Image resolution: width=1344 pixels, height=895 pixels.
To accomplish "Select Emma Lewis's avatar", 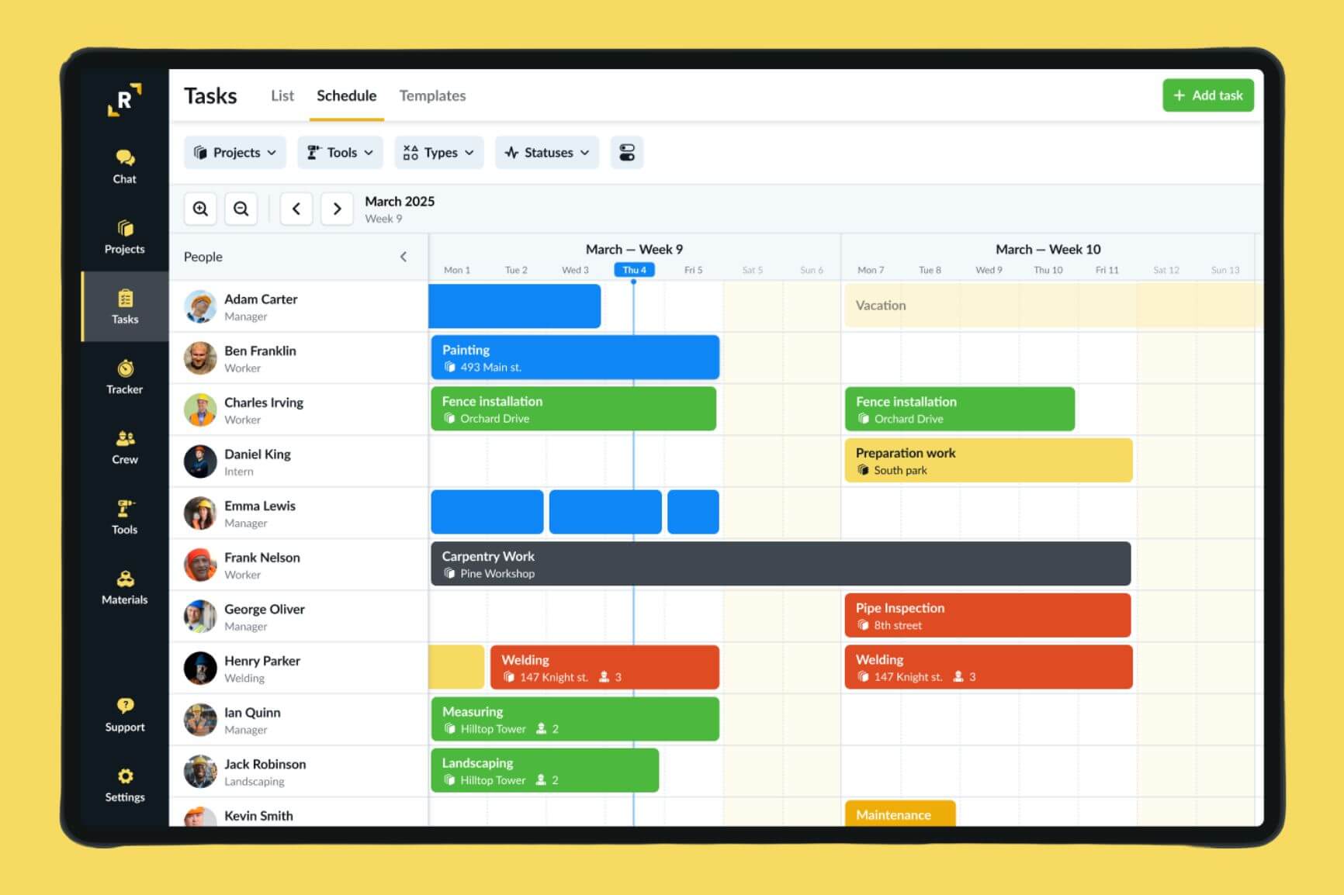I will (200, 513).
